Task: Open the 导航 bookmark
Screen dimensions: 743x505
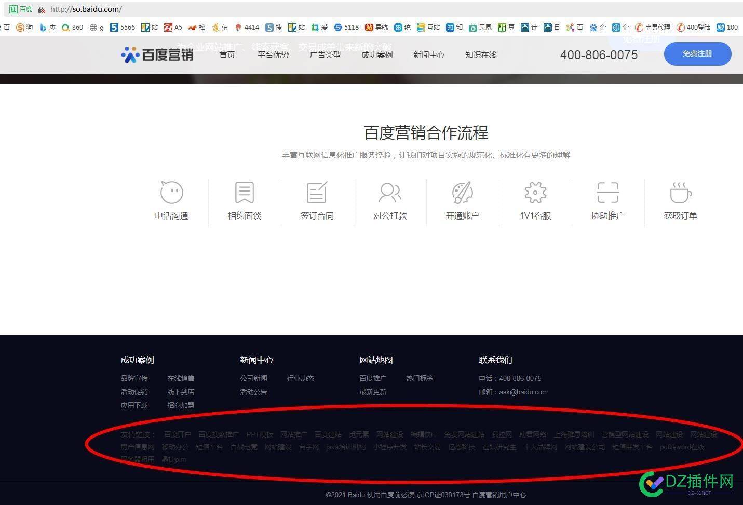Action: click(x=376, y=28)
